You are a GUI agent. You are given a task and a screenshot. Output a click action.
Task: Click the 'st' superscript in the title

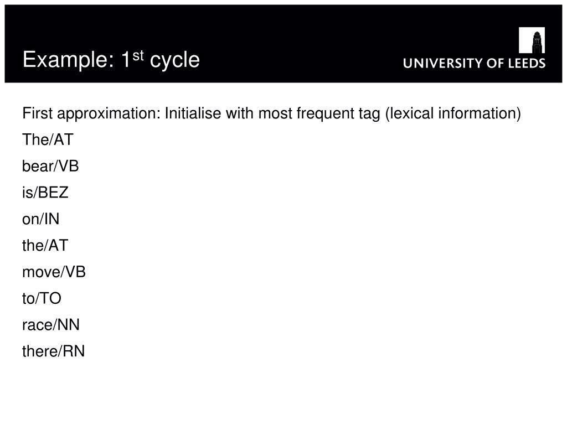(x=138, y=55)
